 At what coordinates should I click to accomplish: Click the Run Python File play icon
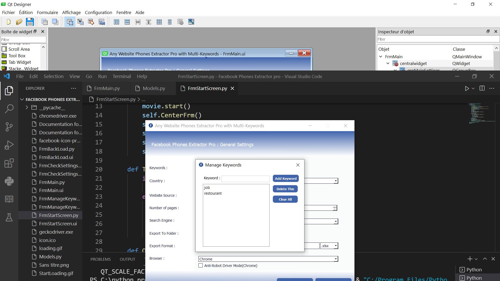[x=467, y=88]
